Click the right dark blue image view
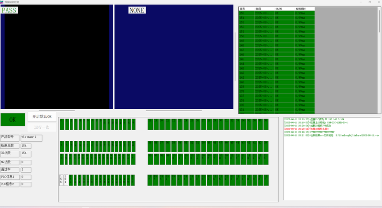Screen dimensions: 382x208 (x=174, y=57)
